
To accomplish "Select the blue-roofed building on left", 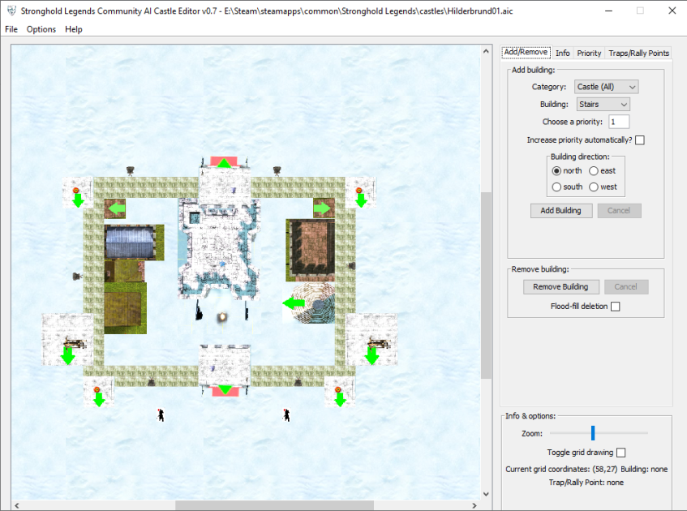I will [134, 243].
